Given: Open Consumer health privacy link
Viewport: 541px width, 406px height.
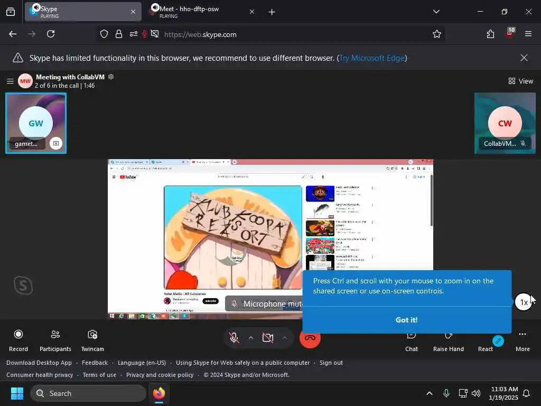Looking at the screenshot, I should pos(40,375).
